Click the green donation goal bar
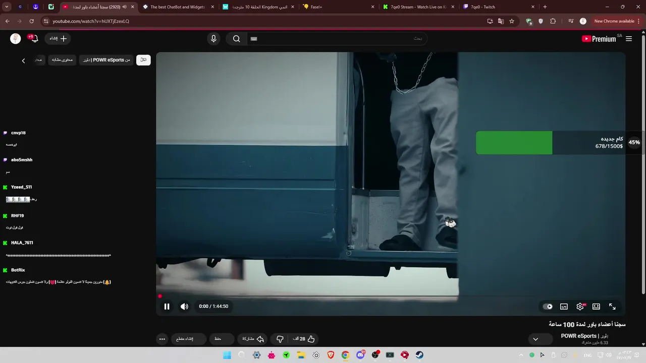 point(514,143)
